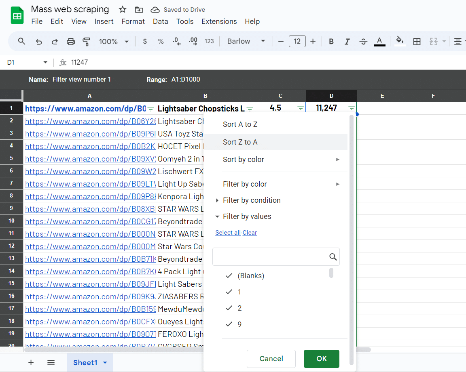Open the Barlow font dropdown
Viewport: 466px width, 372px height.
[x=246, y=41]
